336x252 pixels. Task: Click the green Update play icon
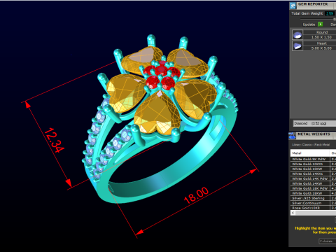coord(321,24)
